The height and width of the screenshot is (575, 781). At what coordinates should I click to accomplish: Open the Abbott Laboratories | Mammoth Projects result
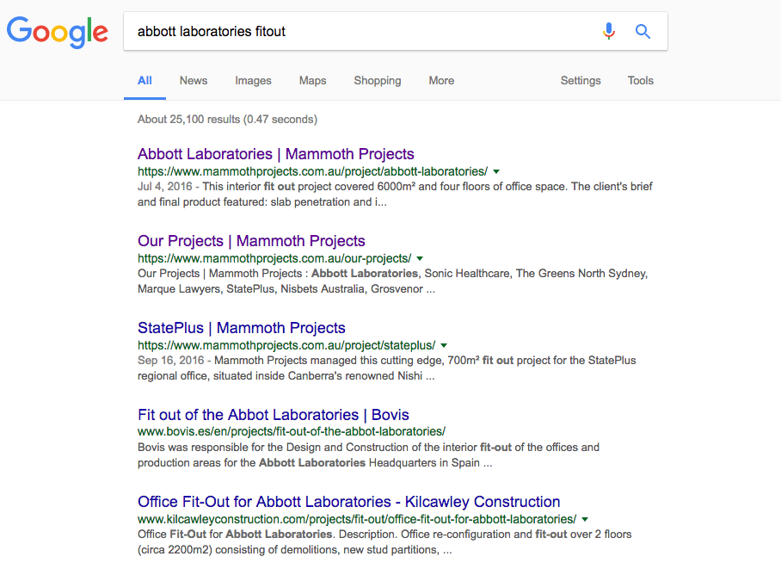coord(275,154)
